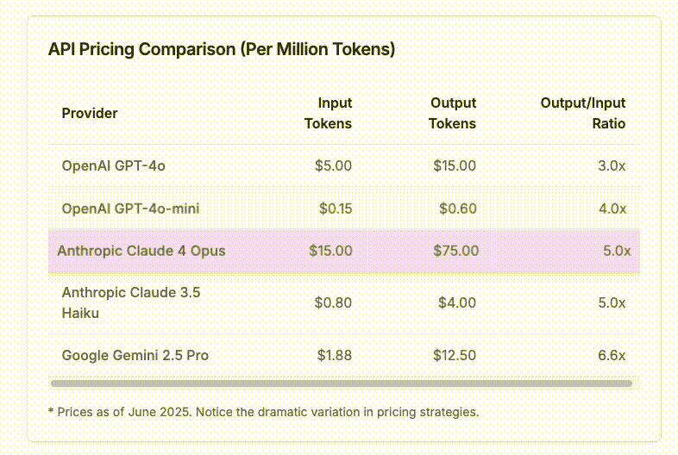Click the $12.50 output price cell

[x=455, y=355]
